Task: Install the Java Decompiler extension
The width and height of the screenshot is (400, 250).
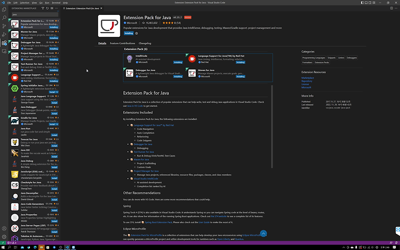Action: 54,200
